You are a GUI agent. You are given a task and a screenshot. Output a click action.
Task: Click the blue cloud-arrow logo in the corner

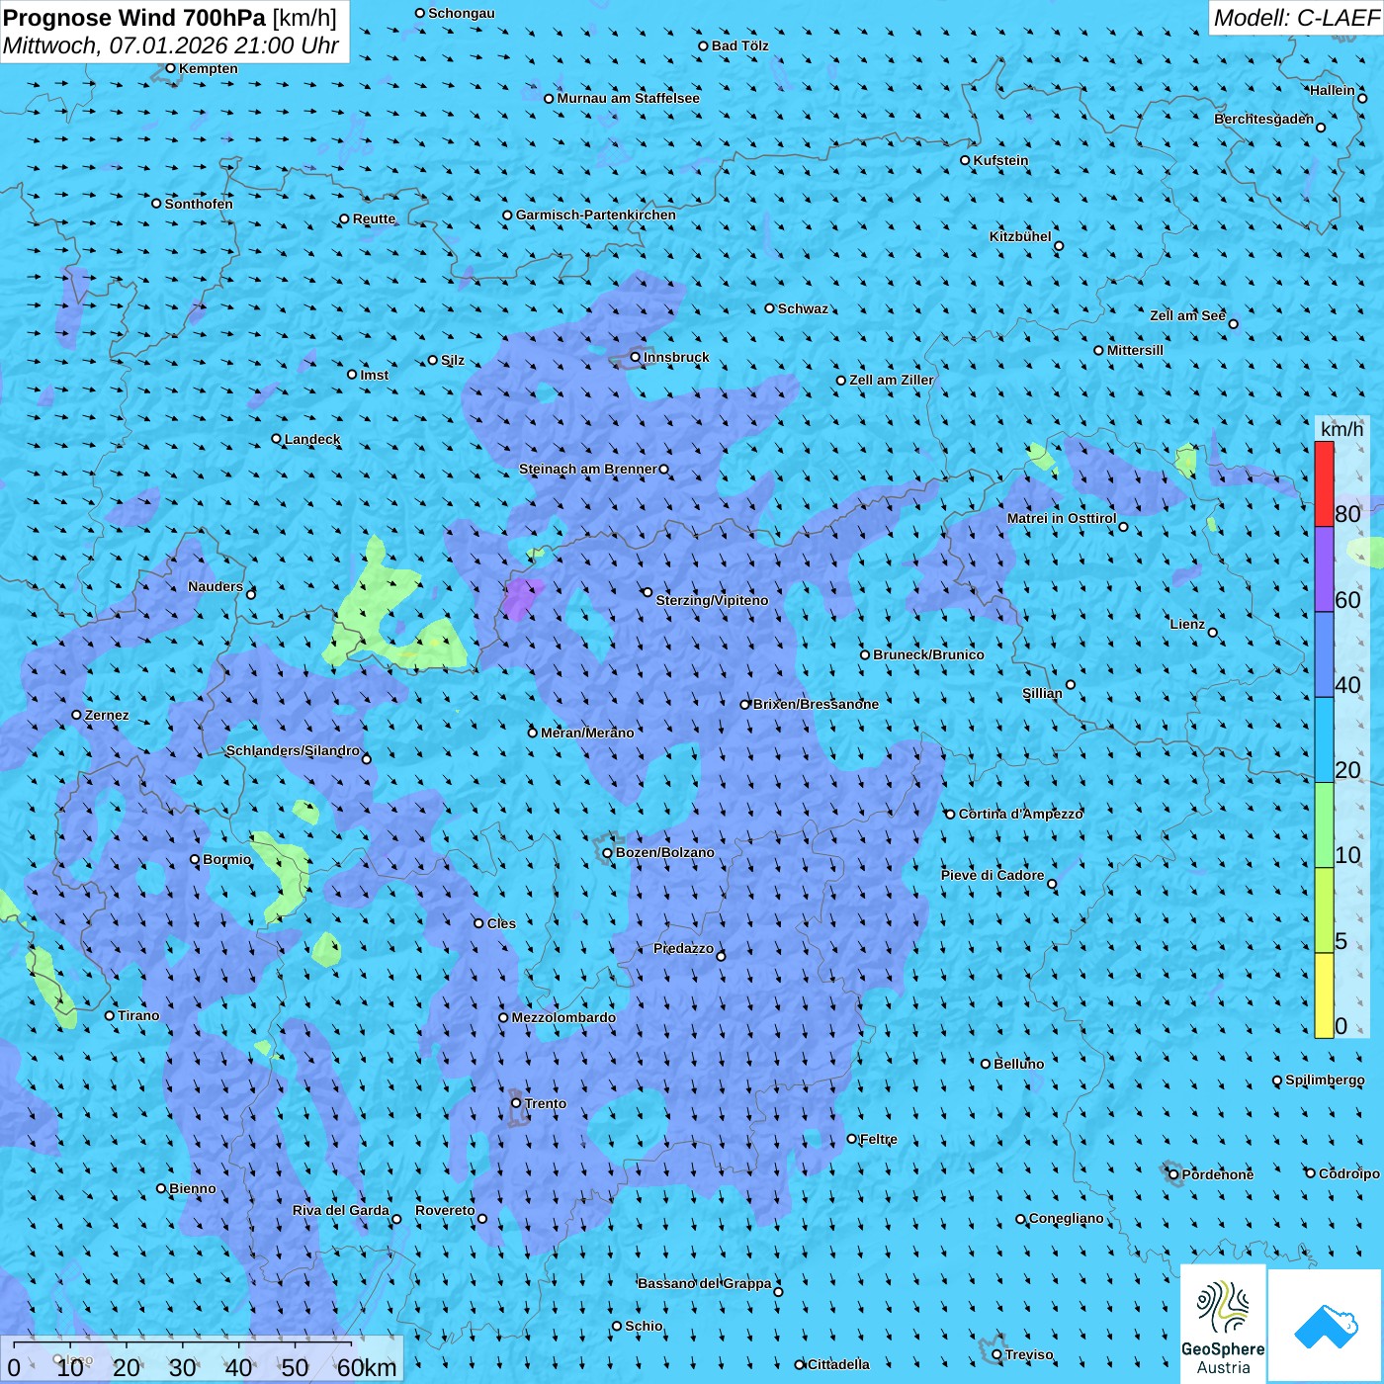pyautogui.click(x=1325, y=1325)
